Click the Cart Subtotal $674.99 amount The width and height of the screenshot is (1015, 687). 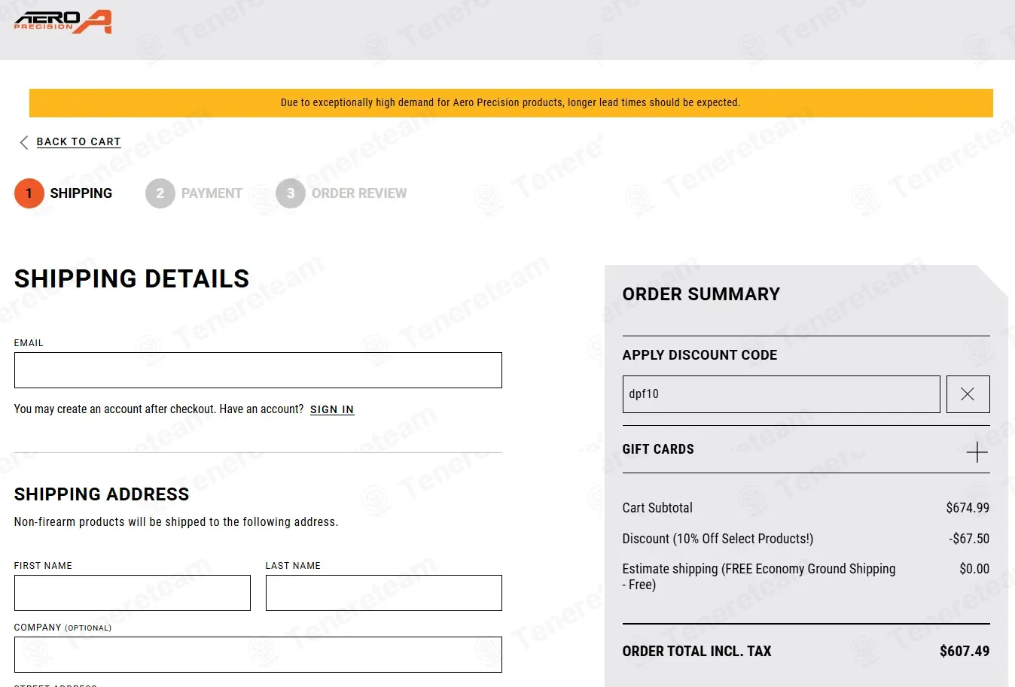pyautogui.click(x=968, y=508)
